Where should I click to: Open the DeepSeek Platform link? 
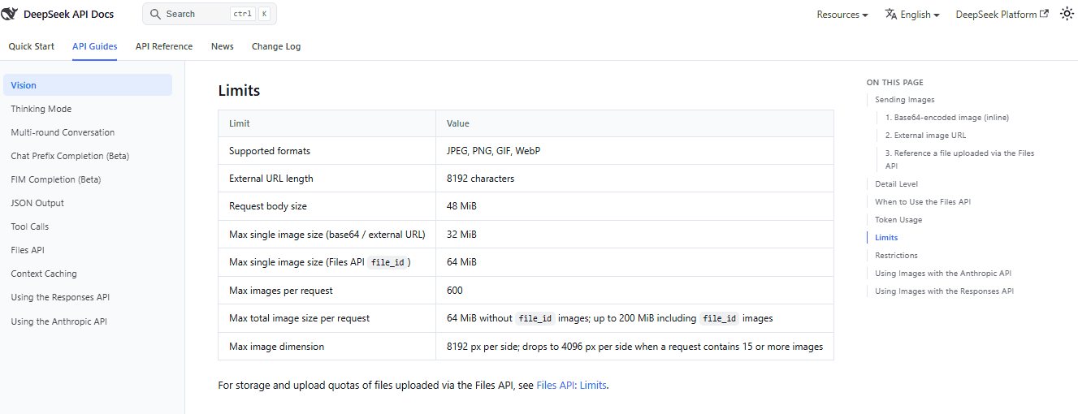(x=1002, y=15)
